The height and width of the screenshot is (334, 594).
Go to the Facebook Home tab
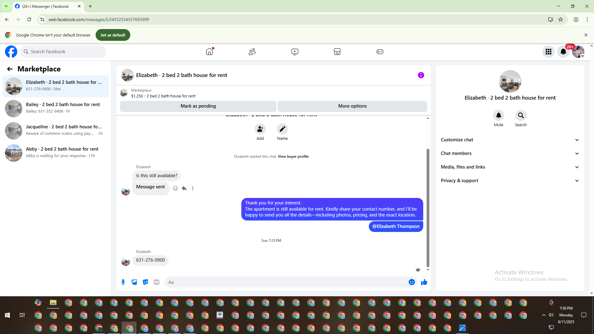pos(209,52)
